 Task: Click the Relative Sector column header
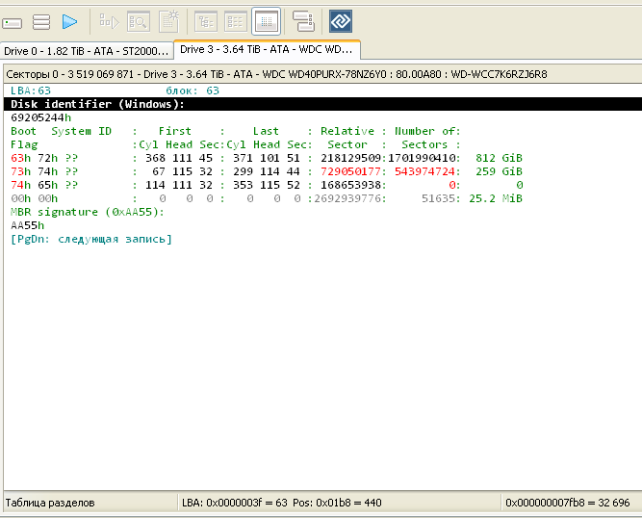point(347,138)
